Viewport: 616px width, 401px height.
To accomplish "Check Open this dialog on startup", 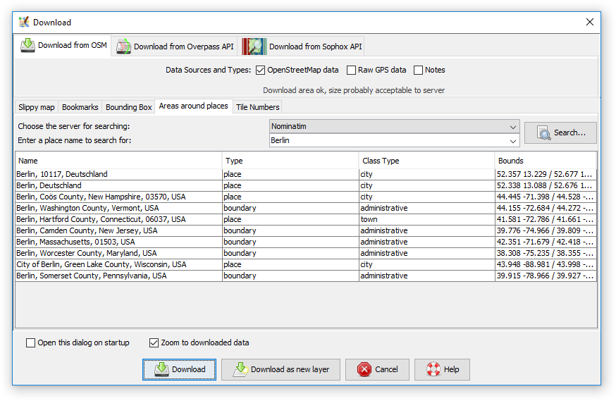I will [30, 343].
